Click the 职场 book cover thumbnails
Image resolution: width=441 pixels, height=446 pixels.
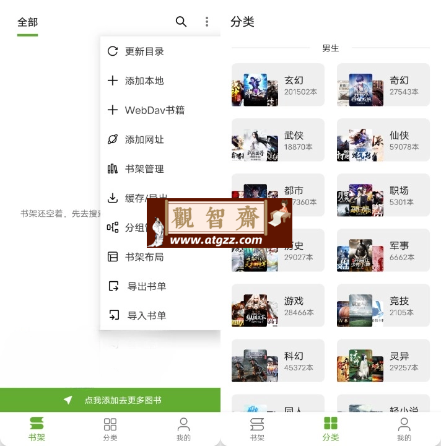pos(360,200)
